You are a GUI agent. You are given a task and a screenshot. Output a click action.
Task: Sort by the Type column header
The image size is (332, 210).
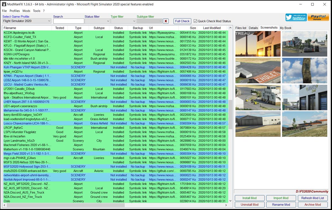tap(78, 28)
